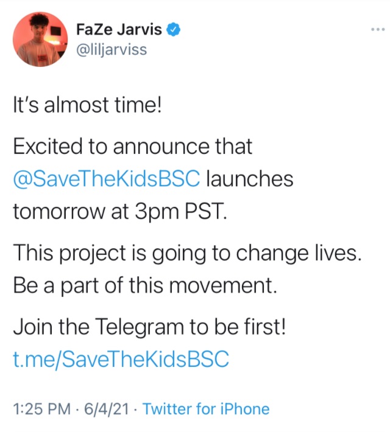390x432 pixels.
Task: Click the "PST." timezone text
Action: [205, 211]
